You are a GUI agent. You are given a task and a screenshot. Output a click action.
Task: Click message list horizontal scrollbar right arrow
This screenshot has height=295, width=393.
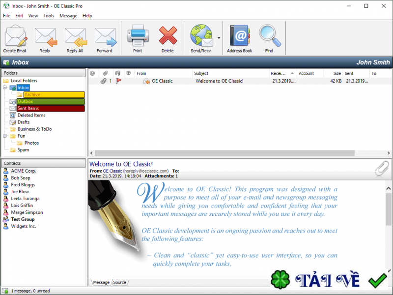click(x=389, y=153)
